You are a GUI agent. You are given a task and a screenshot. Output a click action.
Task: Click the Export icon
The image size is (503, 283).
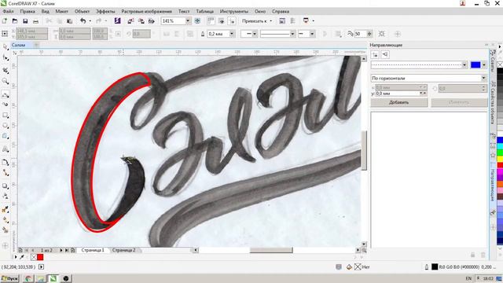(x=141, y=21)
